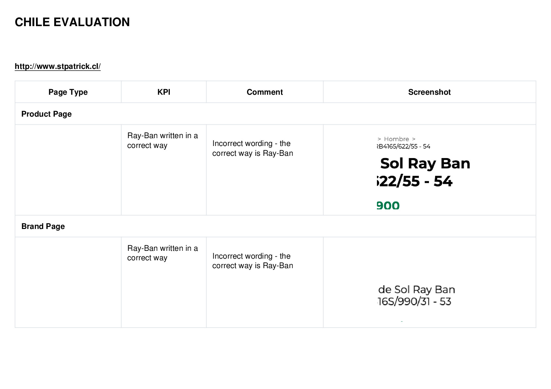The image size is (551, 389).
Task: Select the Brand Page section row
Action: 275,226
